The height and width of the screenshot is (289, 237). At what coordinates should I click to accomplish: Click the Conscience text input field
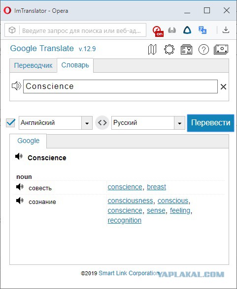[120, 87]
